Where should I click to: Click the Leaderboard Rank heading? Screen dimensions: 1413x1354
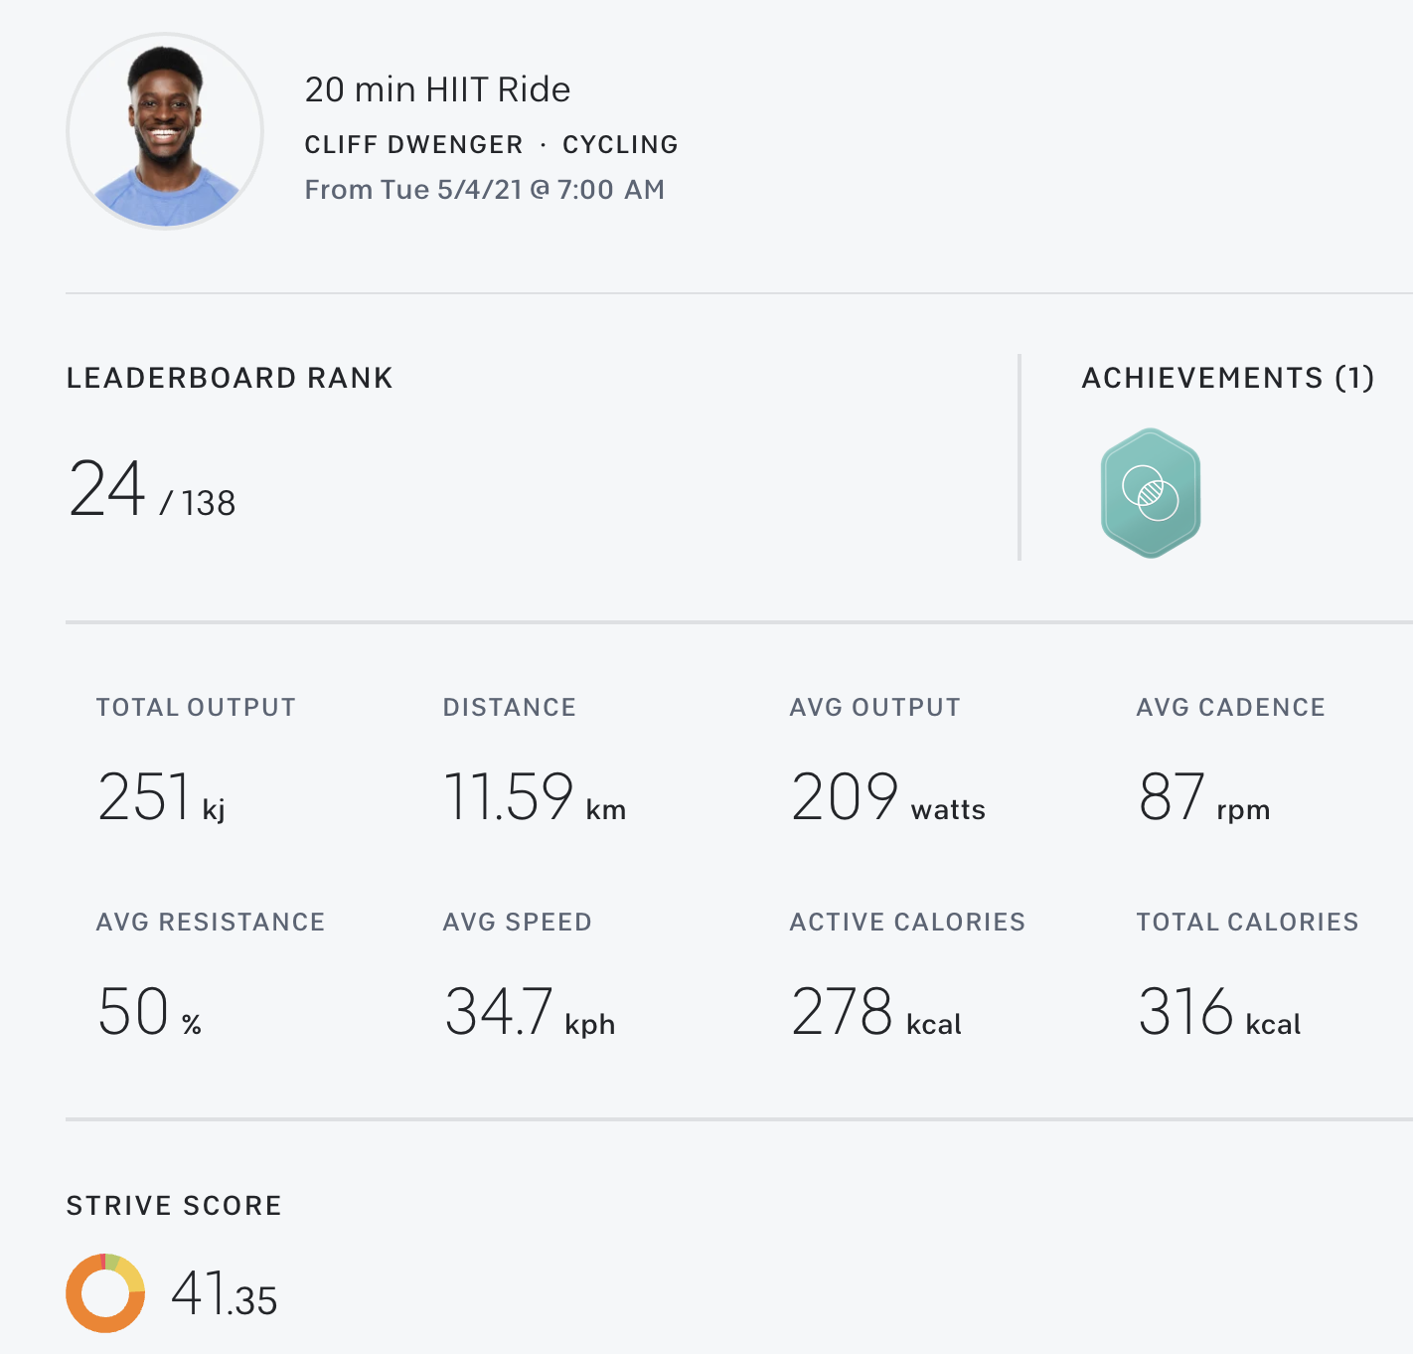pyautogui.click(x=230, y=378)
